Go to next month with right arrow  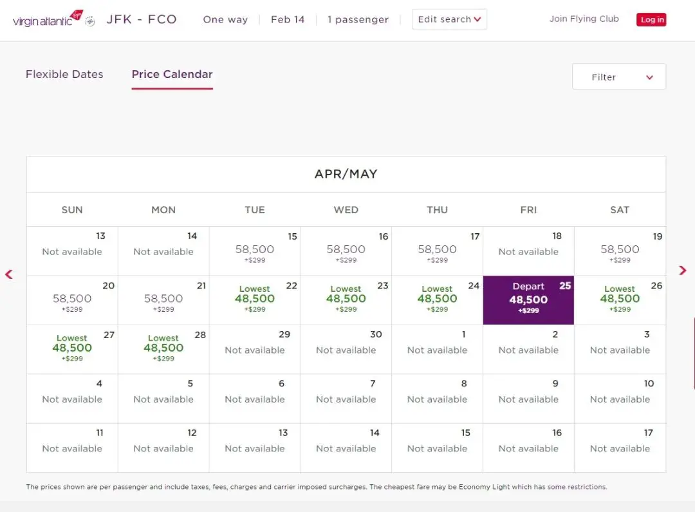coord(683,270)
